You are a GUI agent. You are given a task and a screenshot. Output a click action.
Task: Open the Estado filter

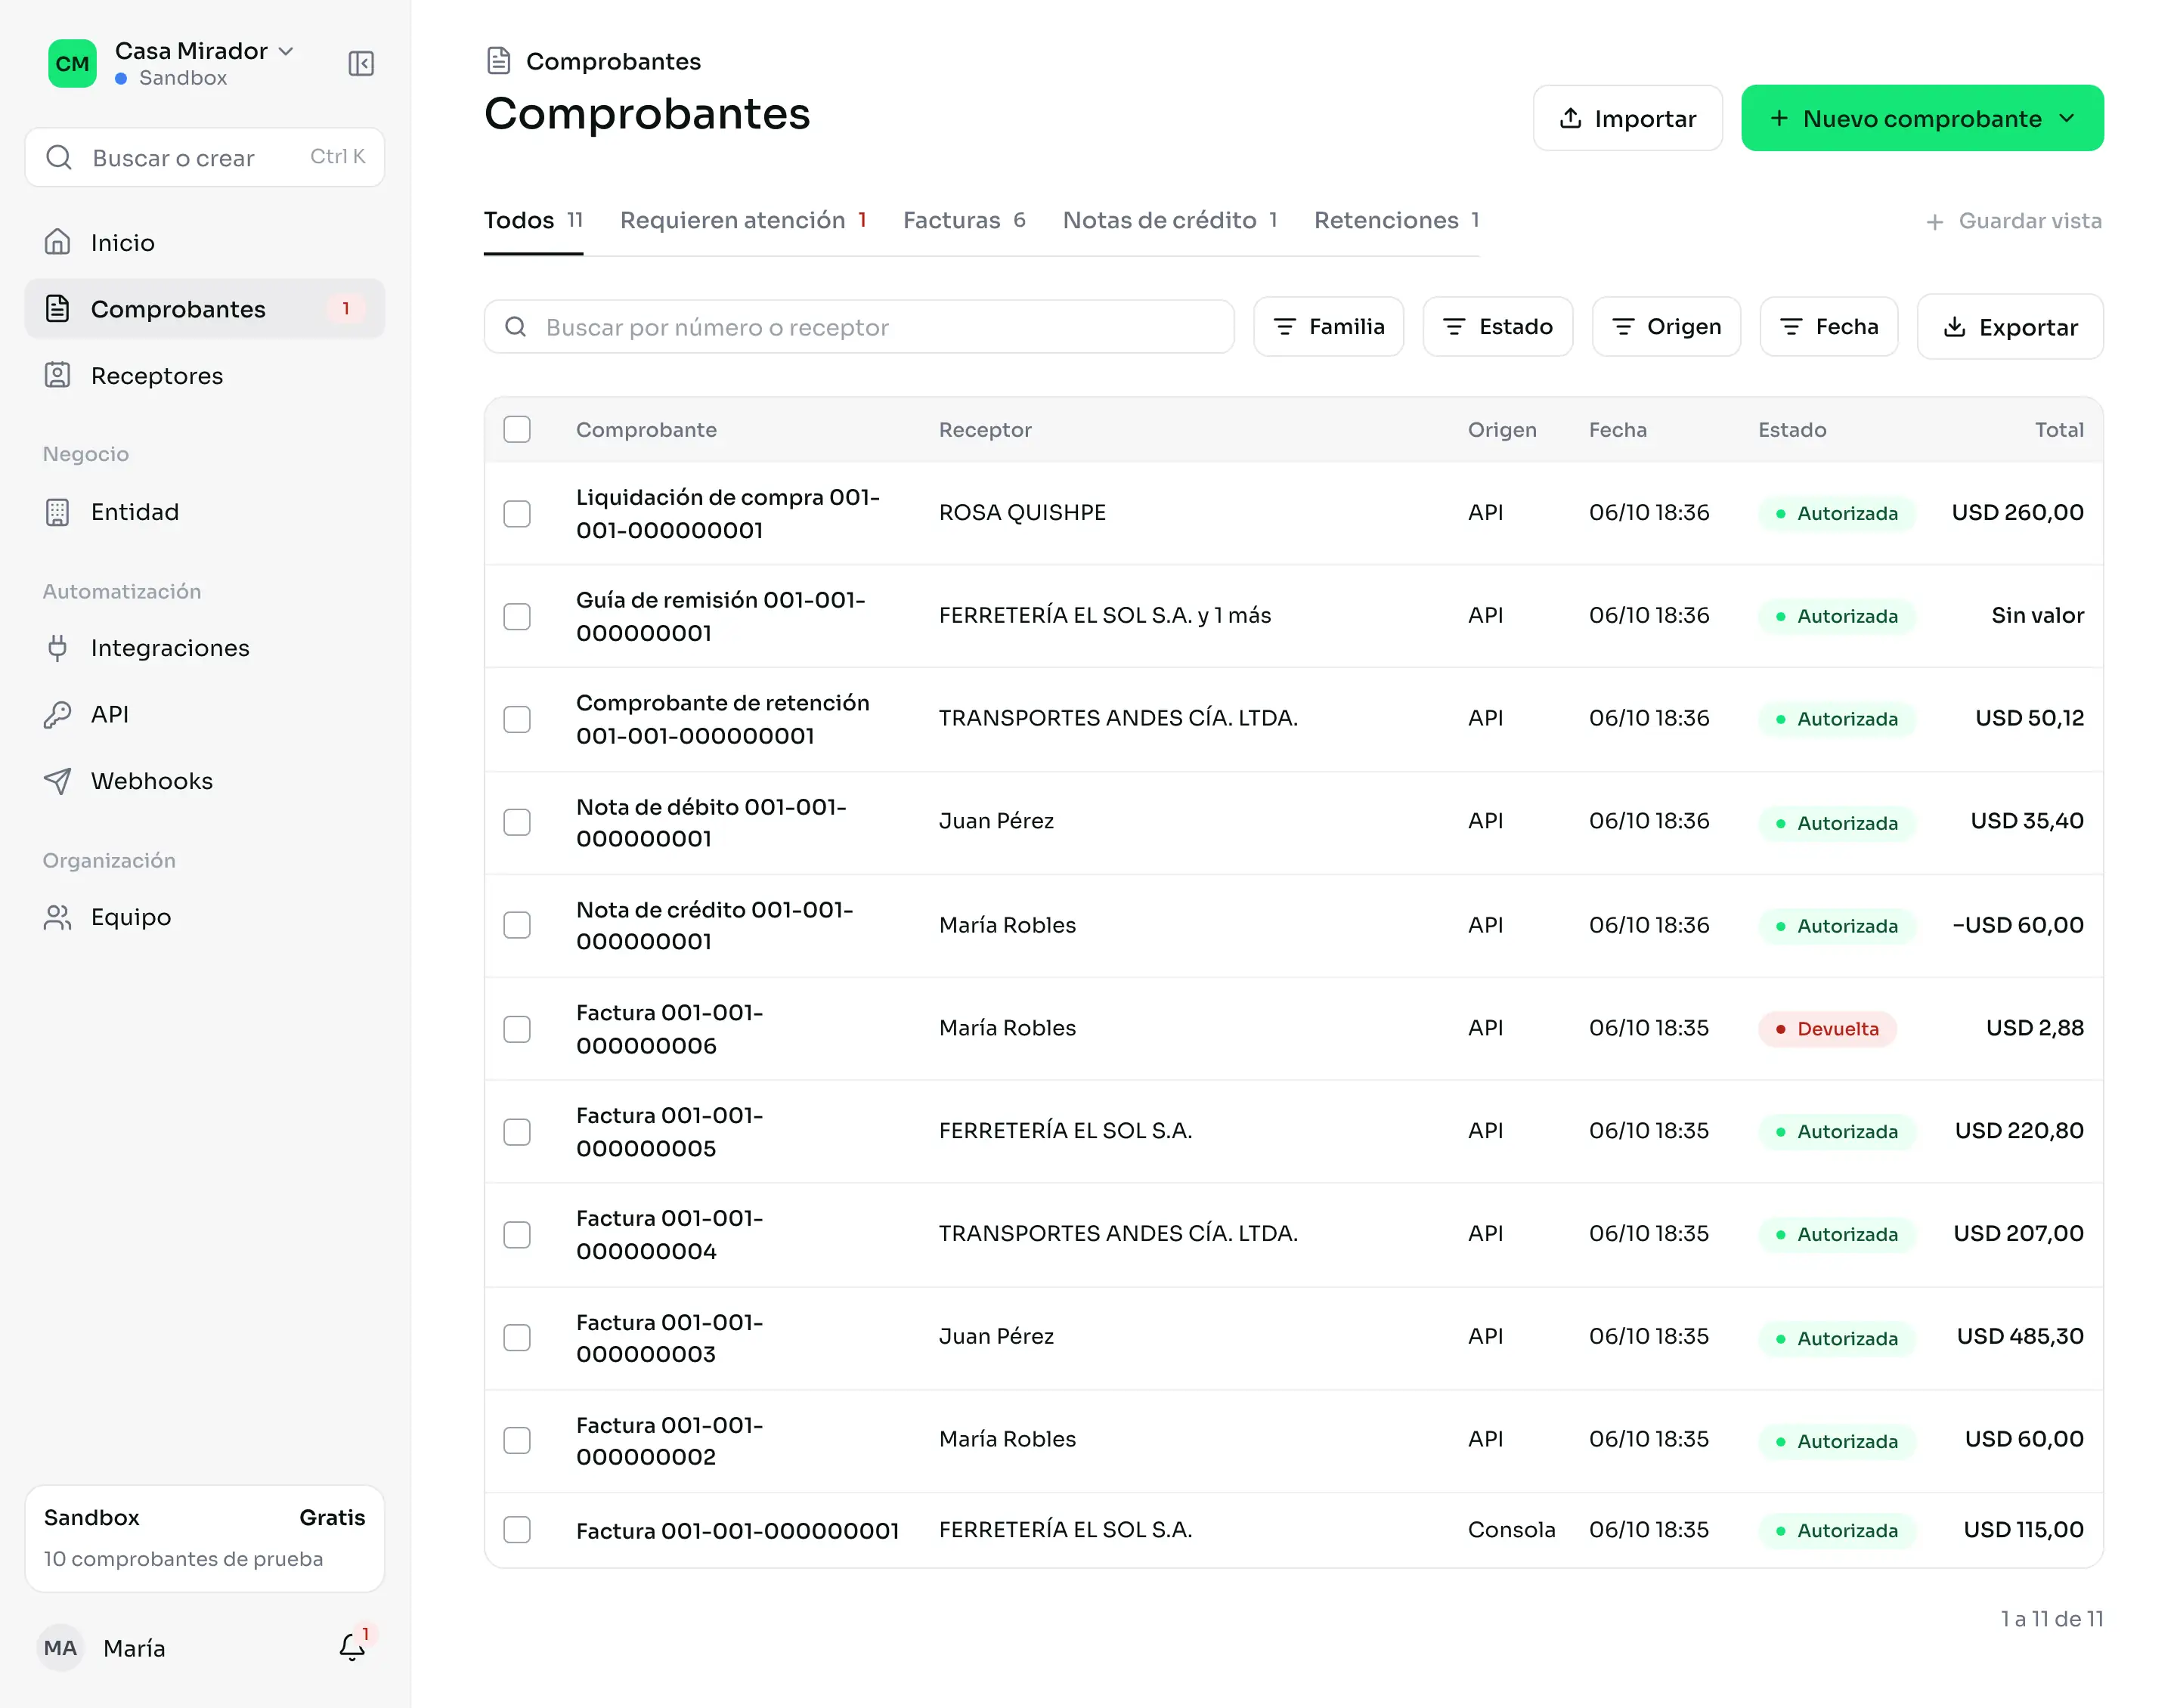1497,327
